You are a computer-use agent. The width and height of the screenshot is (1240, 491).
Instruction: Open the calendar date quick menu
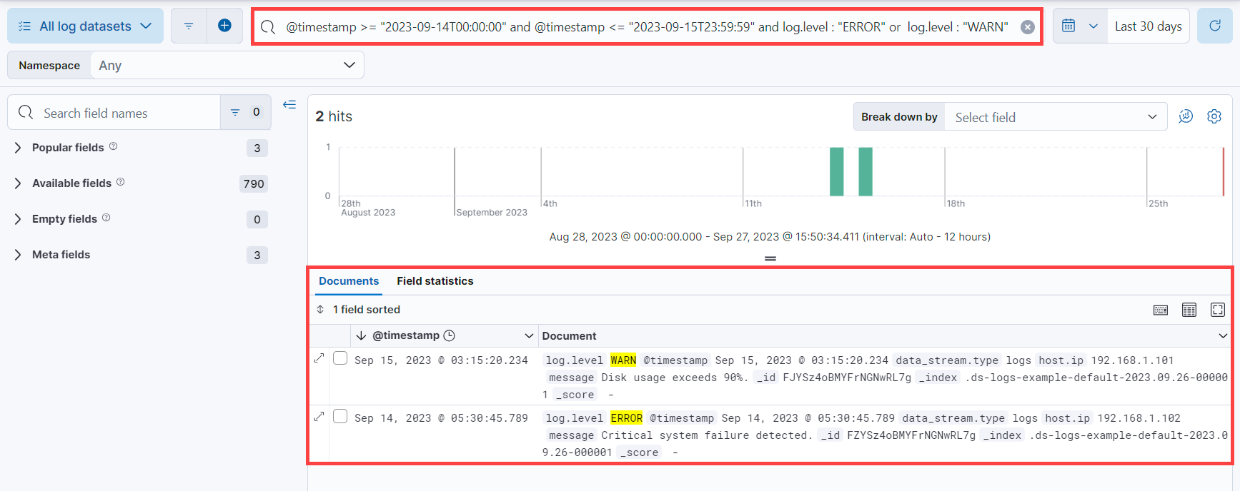[x=1079, y=26]
